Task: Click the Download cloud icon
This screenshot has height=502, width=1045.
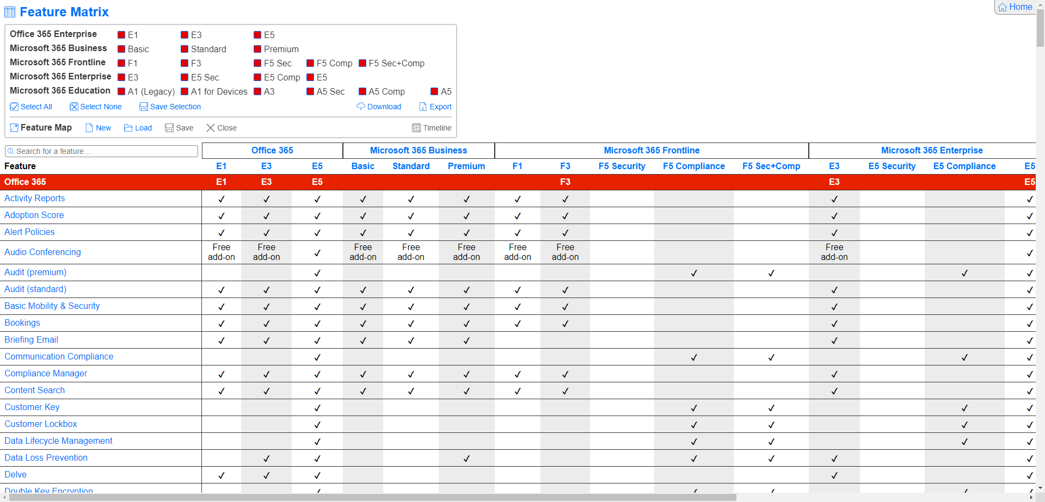Action: [x=361, y=106]
